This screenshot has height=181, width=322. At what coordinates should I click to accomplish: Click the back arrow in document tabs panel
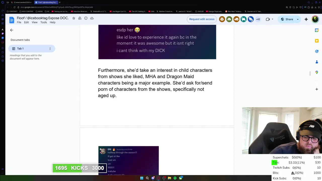(x=12, y=30)
